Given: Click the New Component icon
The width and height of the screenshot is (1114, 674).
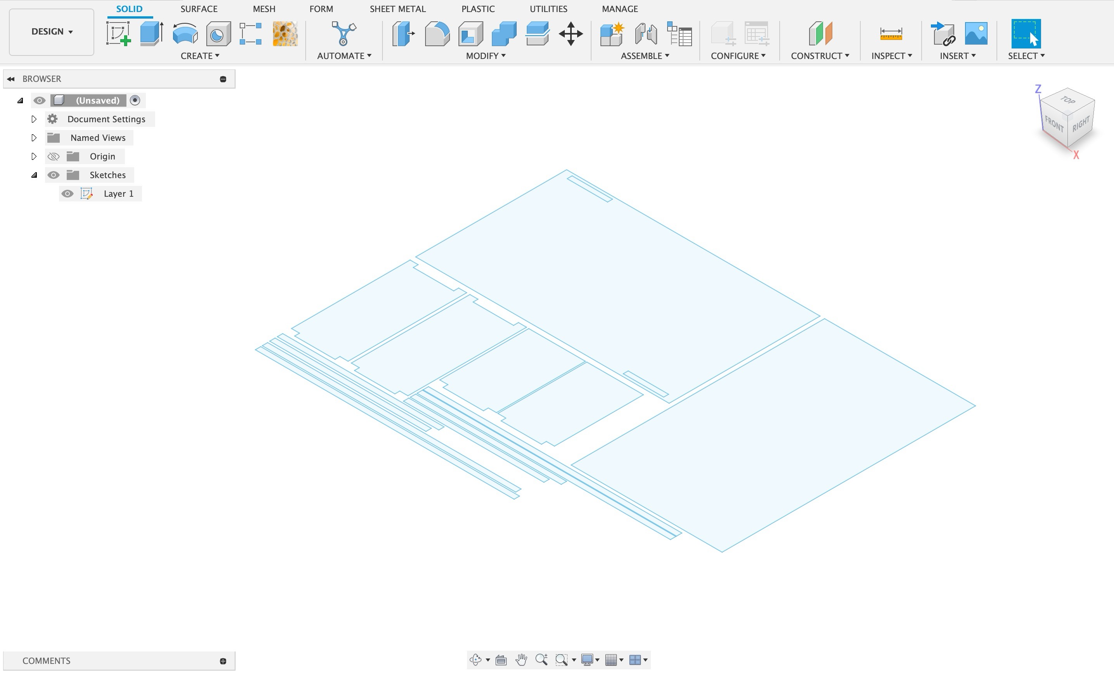Looking at the screenshot, I should coord(612,33).
